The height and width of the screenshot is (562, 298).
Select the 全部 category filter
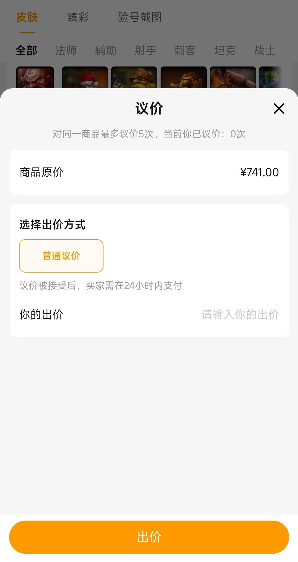pyautogui.click(x=26, y=50)
